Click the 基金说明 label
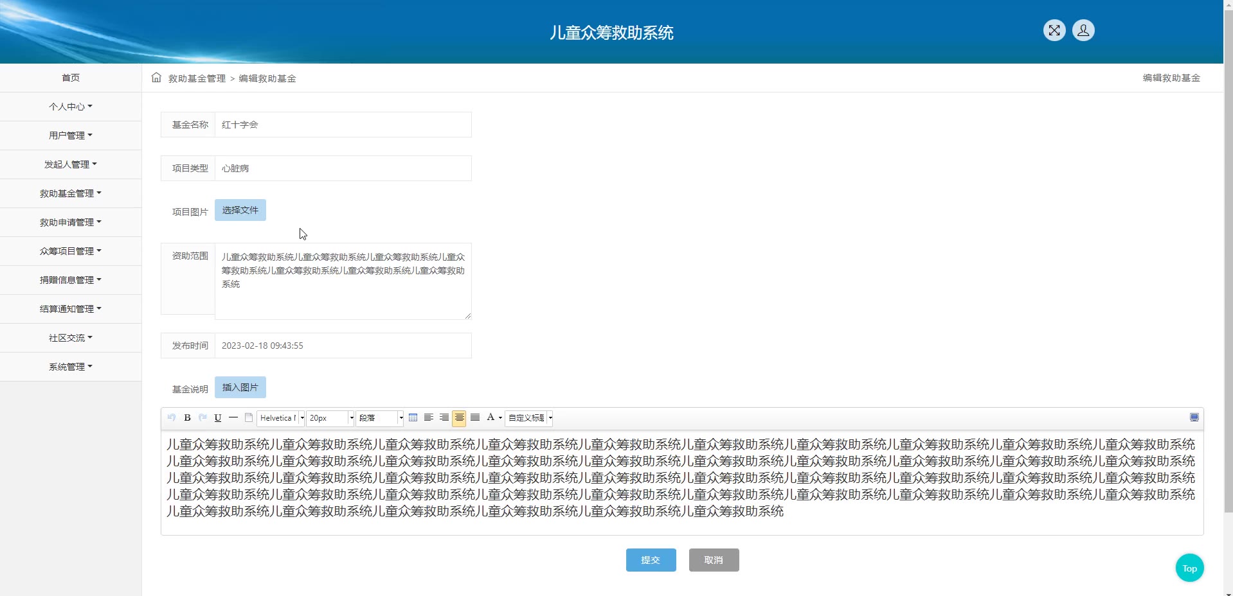 point(190,389)
